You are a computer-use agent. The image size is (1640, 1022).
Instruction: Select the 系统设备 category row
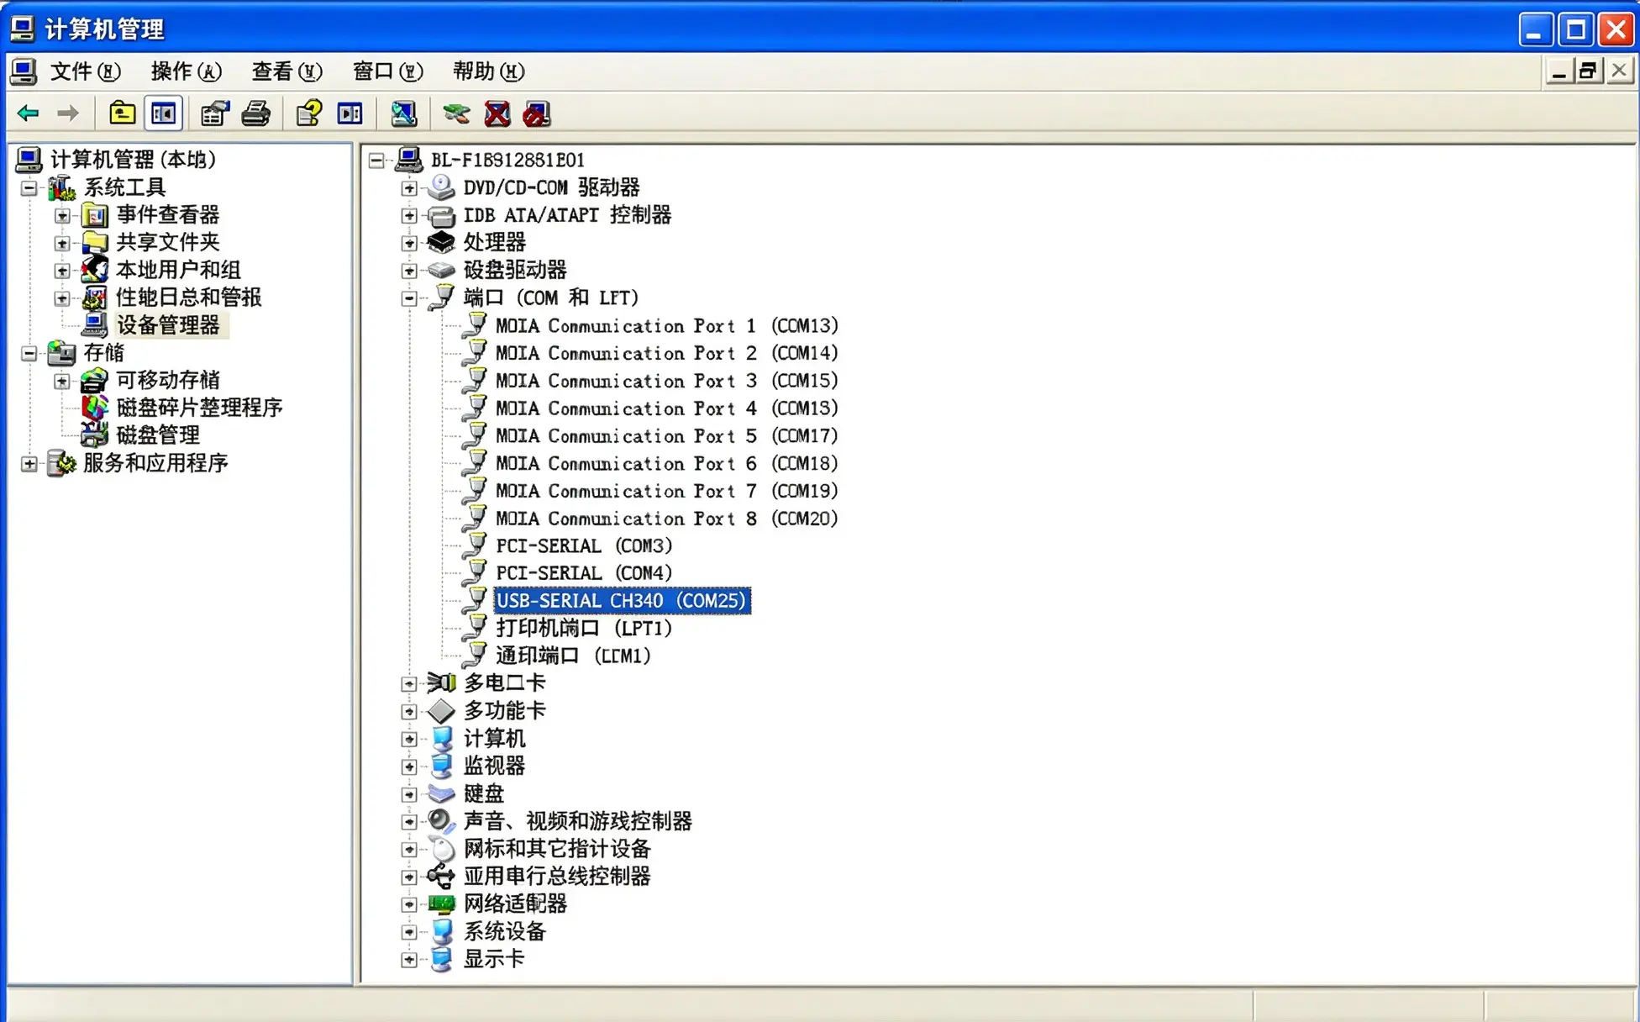[505, 931]
